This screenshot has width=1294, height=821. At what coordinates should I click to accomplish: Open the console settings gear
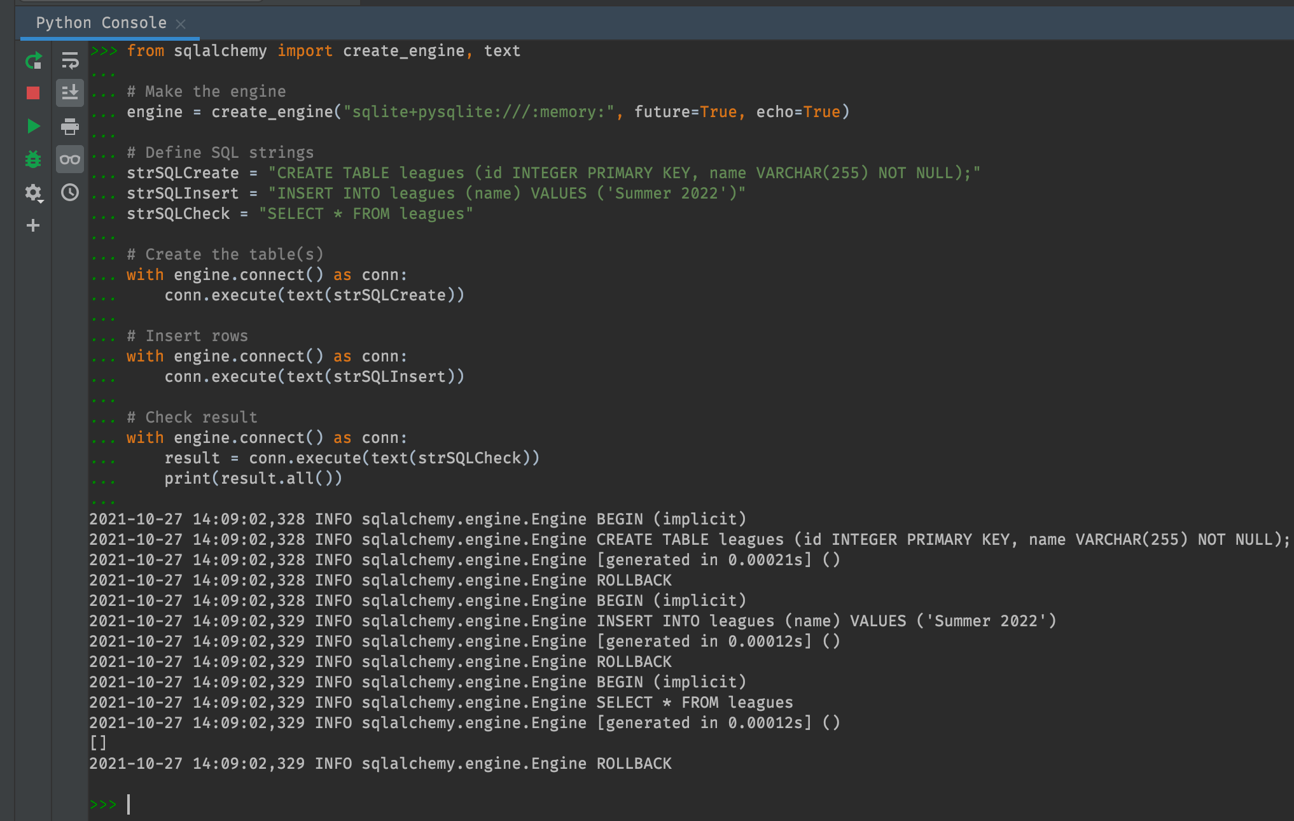tap(31, 193)
